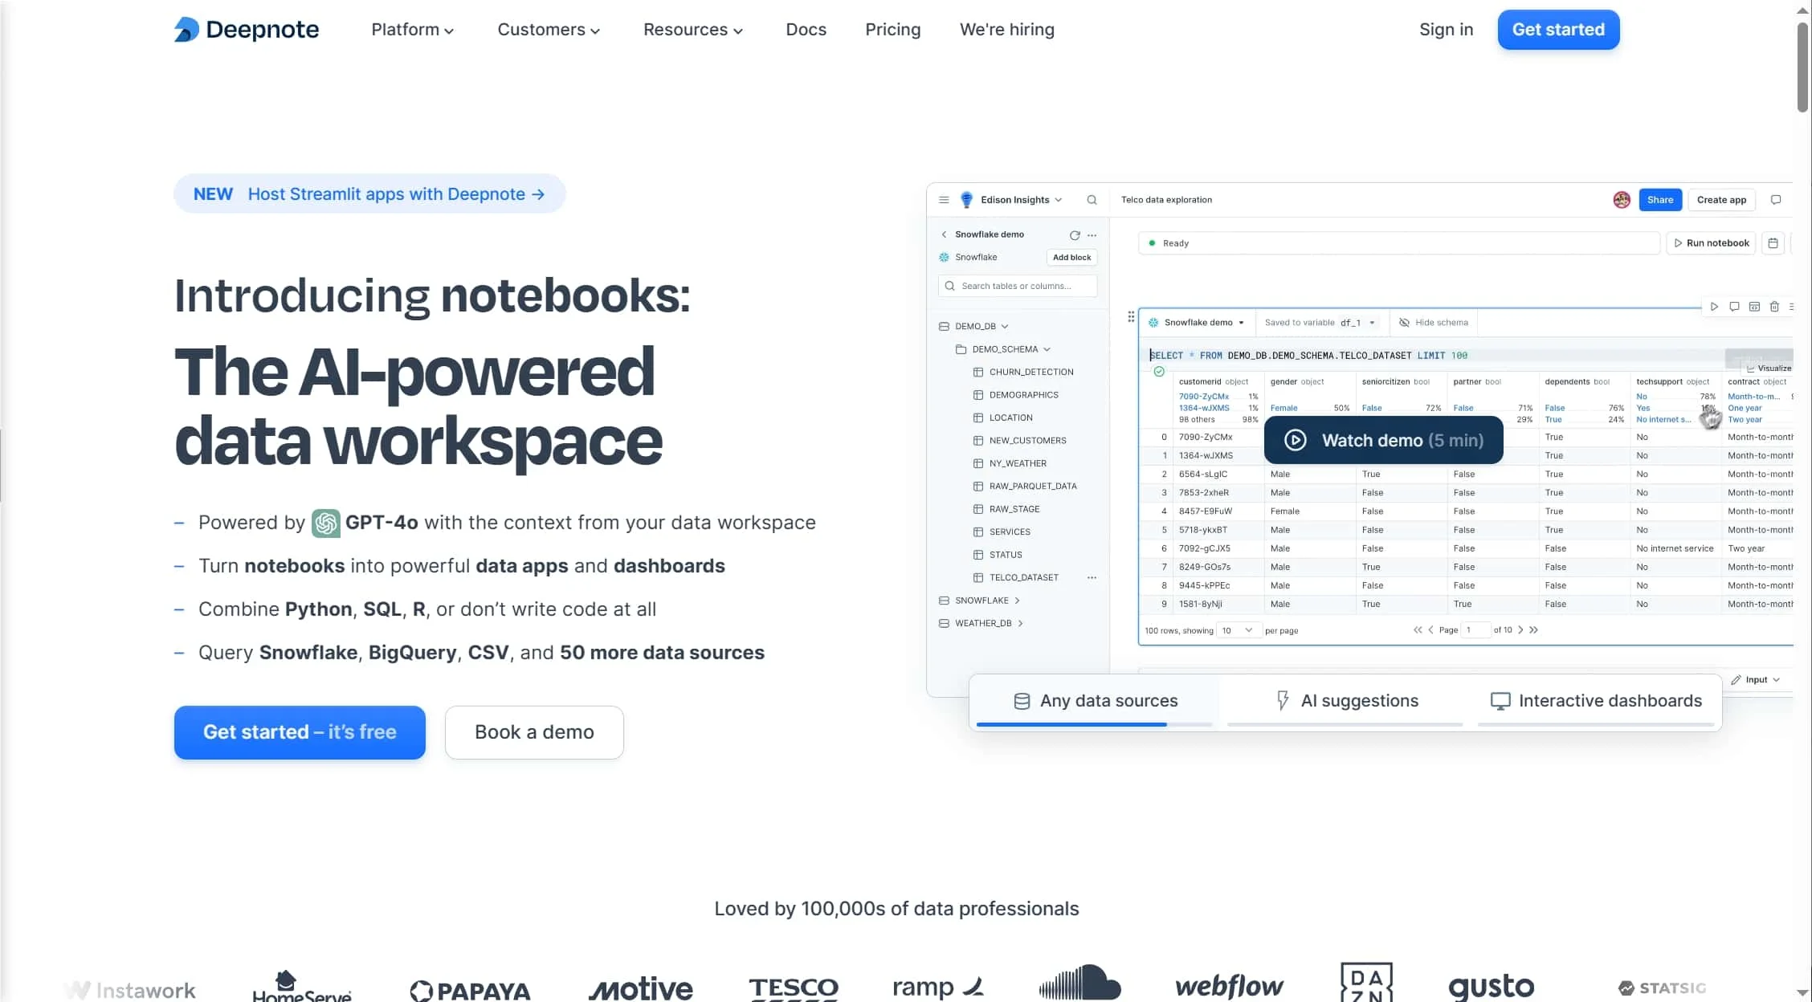The height and width of the screenshot is (1002, 1812).
Task: Click the CHURN_DETECTION table icon
Action: pyautogui.click(x=978, y=373)
